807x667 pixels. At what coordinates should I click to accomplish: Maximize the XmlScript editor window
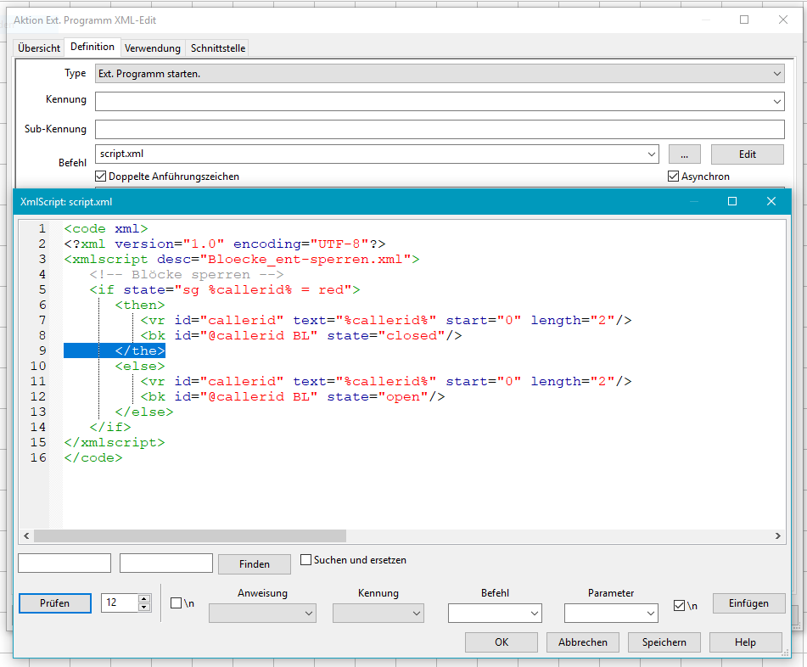point(732,201)
